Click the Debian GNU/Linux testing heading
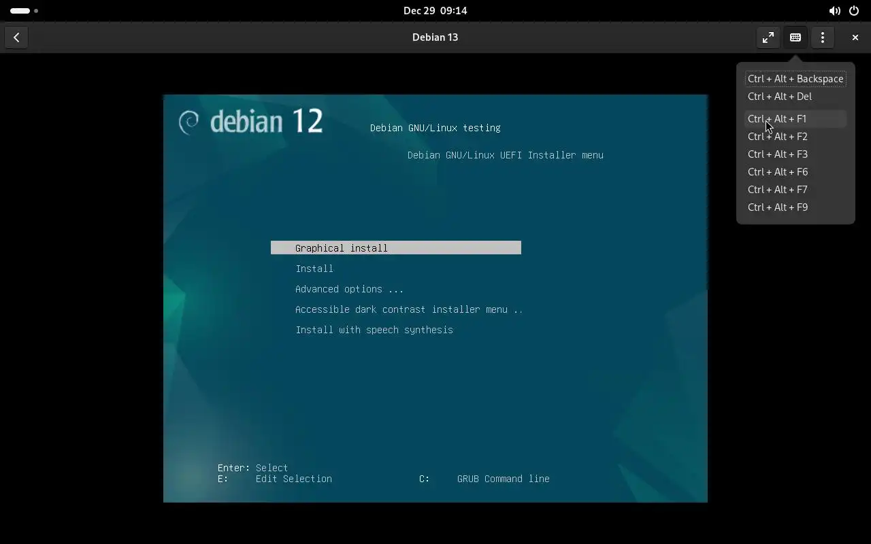 435,128
